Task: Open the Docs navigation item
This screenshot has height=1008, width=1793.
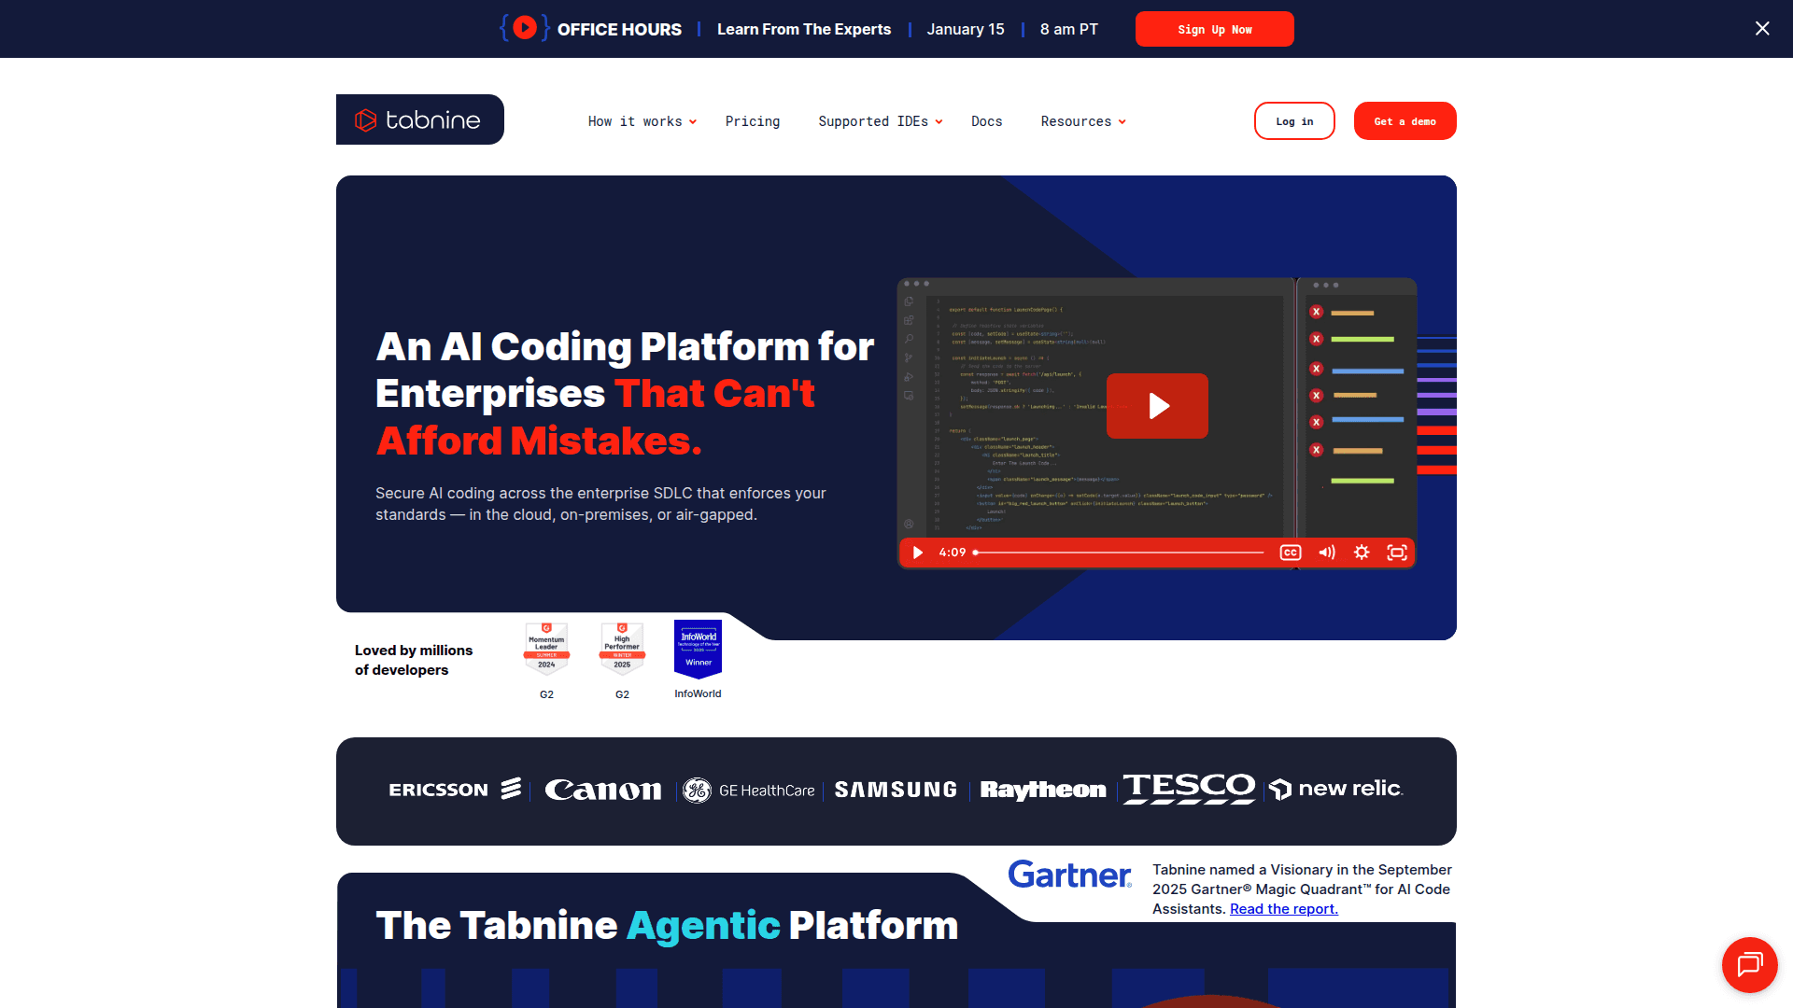Action: click(986, 121)
